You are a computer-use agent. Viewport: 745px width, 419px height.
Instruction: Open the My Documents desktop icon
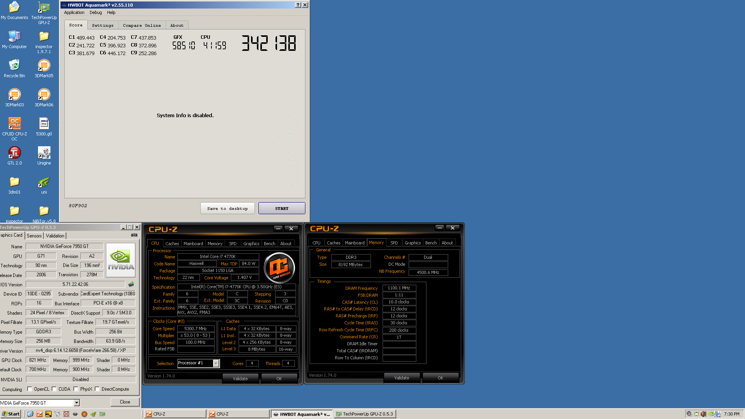pos(14,10)
